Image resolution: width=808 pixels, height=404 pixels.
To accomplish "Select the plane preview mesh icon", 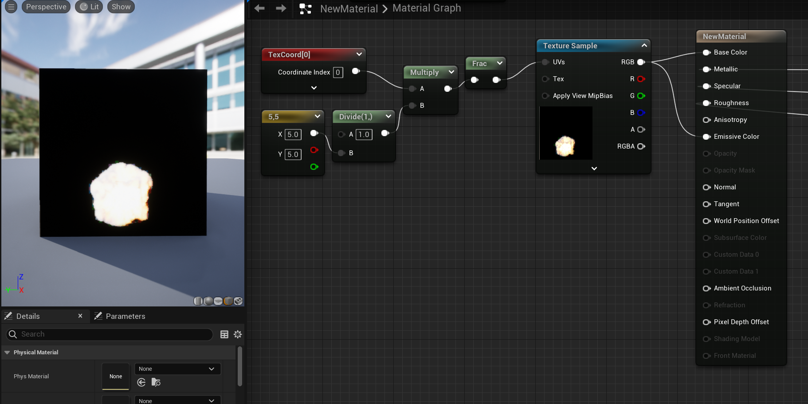I will pos(218,301).
